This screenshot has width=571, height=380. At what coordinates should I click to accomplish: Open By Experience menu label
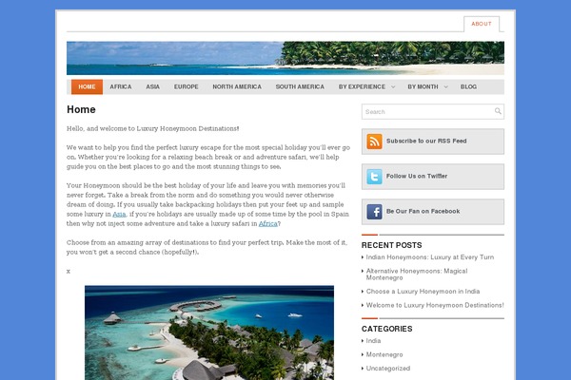click(362, 86)
